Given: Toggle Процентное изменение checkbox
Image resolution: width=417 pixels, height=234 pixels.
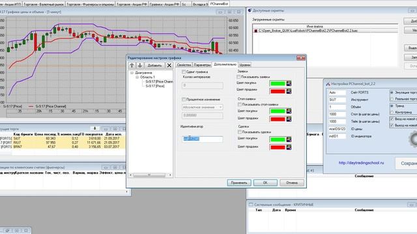Looking at the screenshot, I should (x=184, y=99).
